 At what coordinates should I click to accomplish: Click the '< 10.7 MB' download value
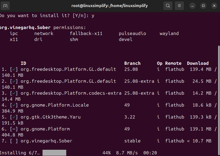pos(199,141)
